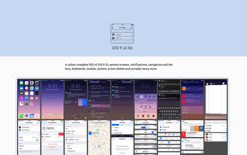Tap the Music icon in the dock
This screenshot has height=155, width=247.
(x=37, y=116)
